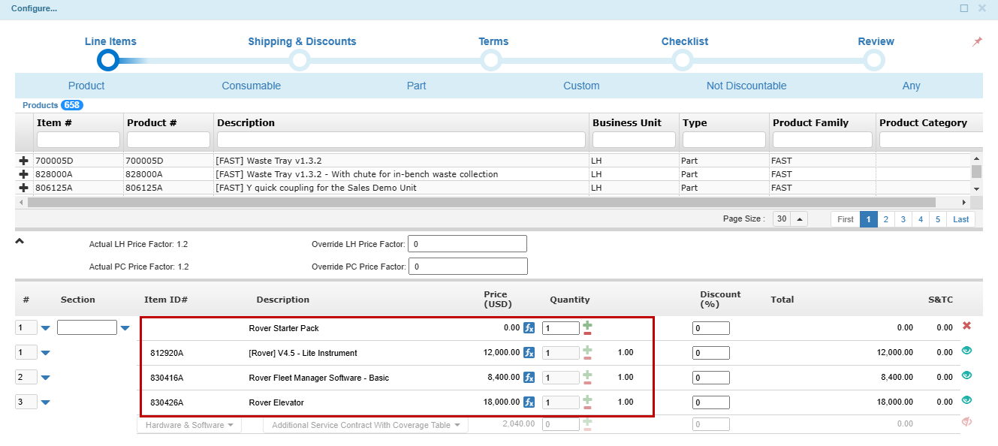998x446 pixels.
Task: Click red minus on Lite Instrument row
Action: (x=587, y=357)
